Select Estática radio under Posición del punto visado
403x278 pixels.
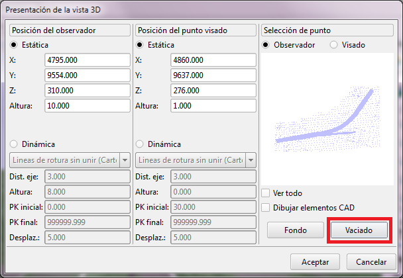point(140,45)
